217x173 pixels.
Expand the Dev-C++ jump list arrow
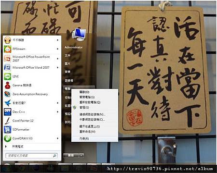click(x=57, y=112)
